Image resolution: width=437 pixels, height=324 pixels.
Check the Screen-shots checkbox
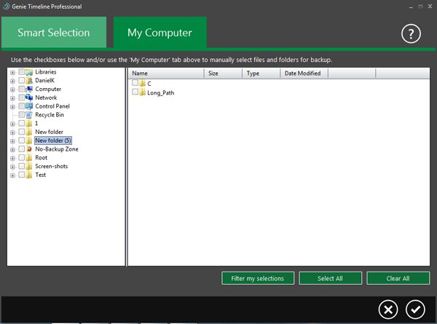21,166
